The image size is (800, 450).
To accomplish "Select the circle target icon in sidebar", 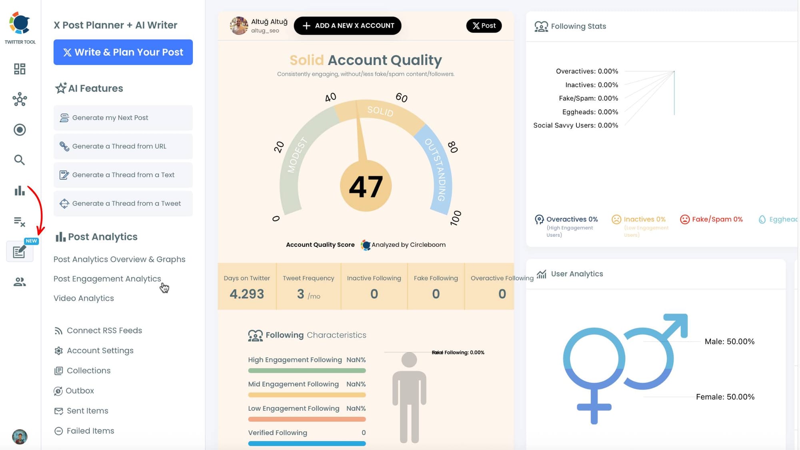I will (x=20, y=130).
